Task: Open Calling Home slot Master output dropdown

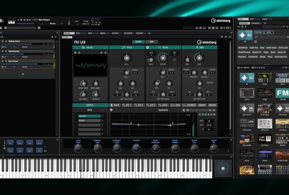Action: coord(25,47)
